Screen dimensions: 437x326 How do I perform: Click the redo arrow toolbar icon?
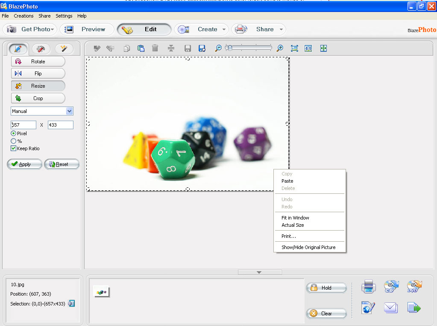110,49
